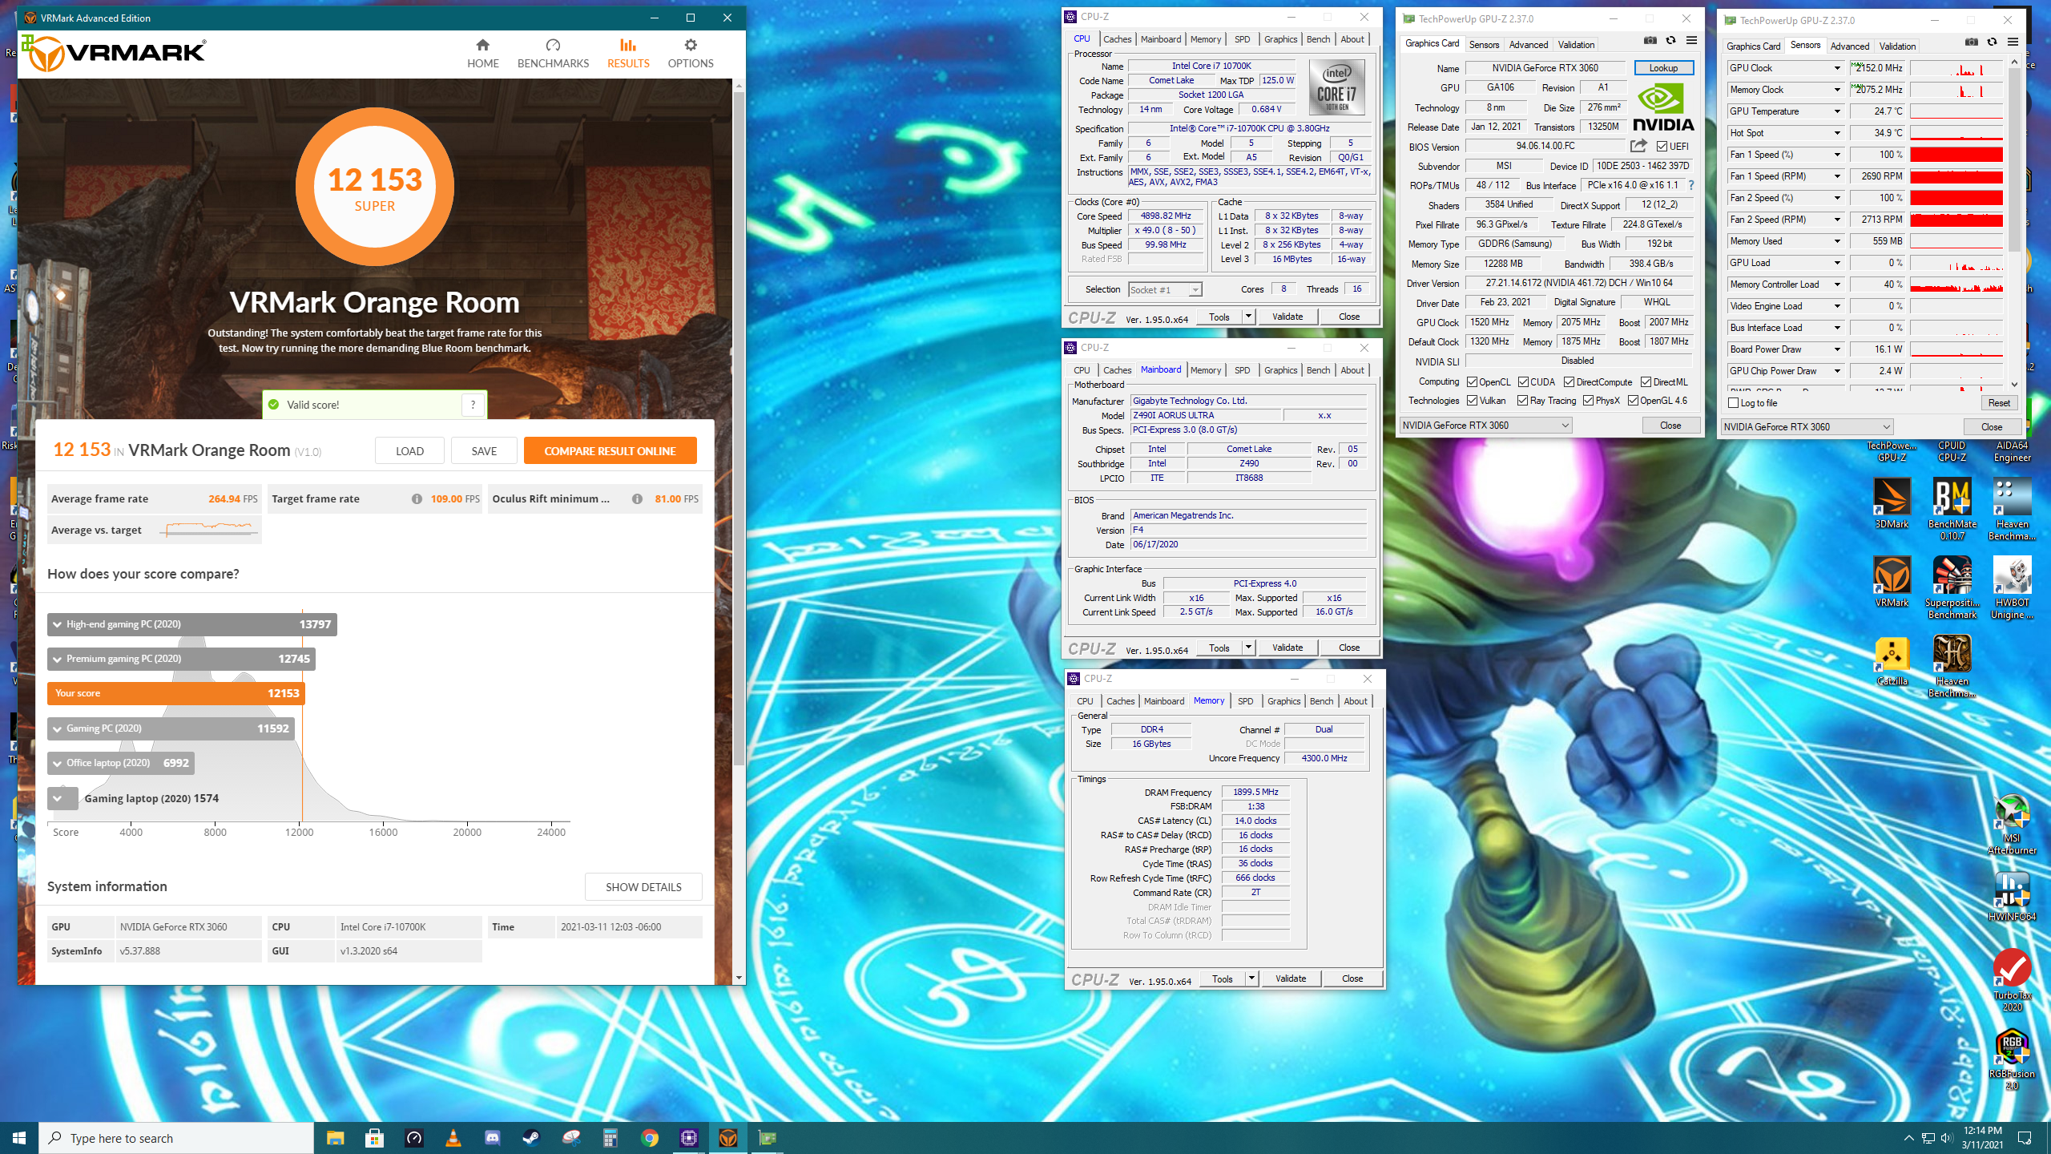Screen dimensions: 2051x1154
Task: Click Lookup button in GPU-Z
Action: [x=1663, y=68]
